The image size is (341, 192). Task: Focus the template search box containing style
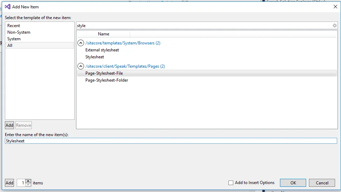pyautogui.click(x=204, y=26)
